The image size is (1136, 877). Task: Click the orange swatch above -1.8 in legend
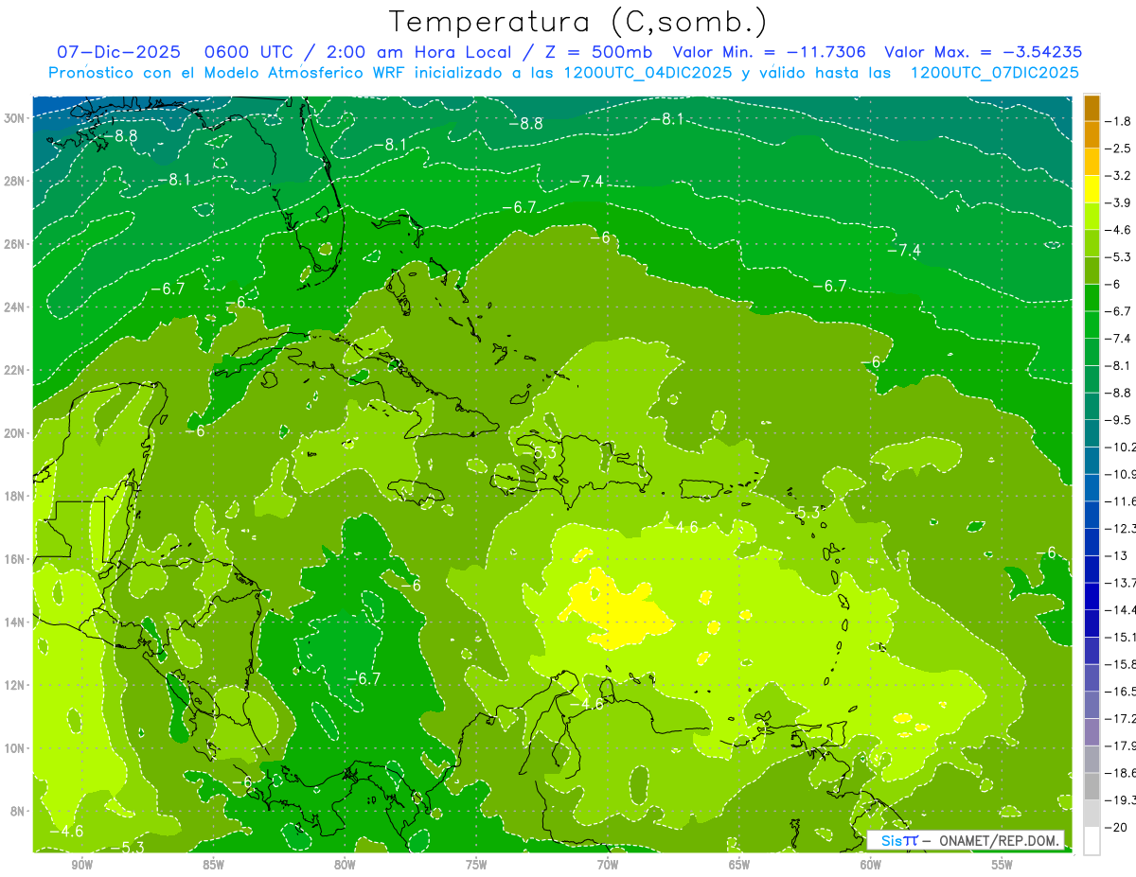tap(1092, 108)
